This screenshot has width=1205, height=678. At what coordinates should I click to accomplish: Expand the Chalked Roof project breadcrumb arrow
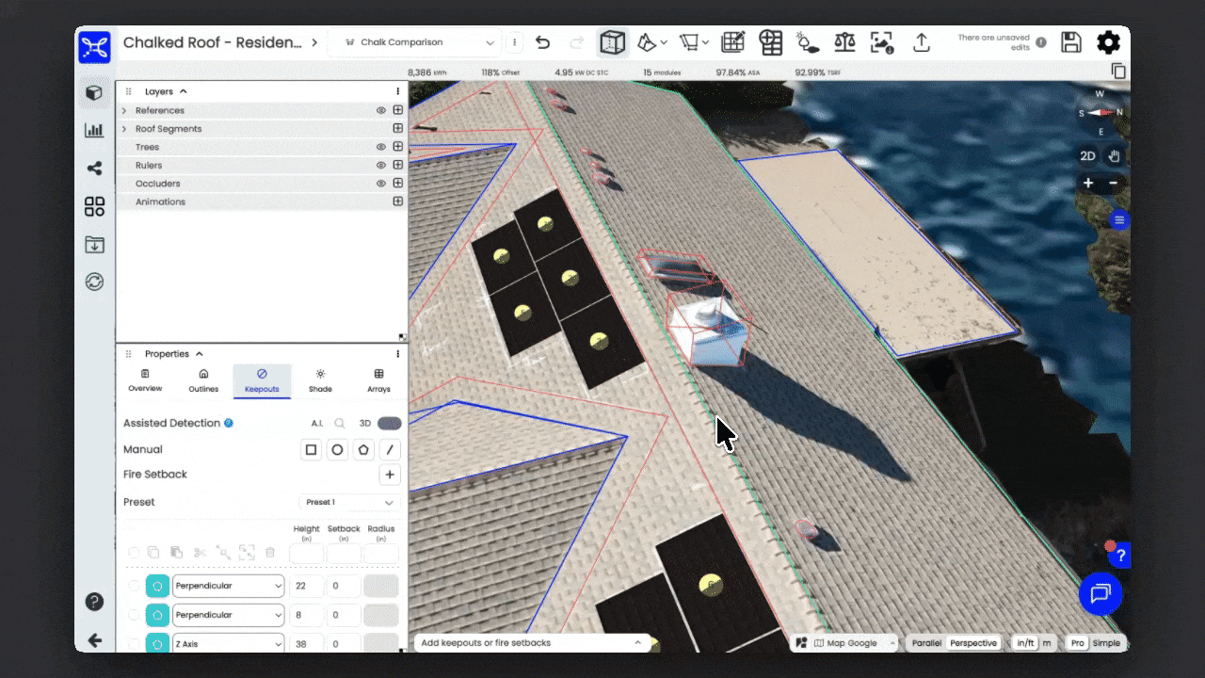314,42
